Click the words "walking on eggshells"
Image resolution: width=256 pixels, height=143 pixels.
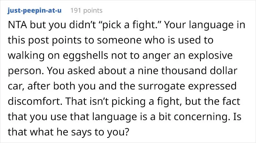coord(58,55)
